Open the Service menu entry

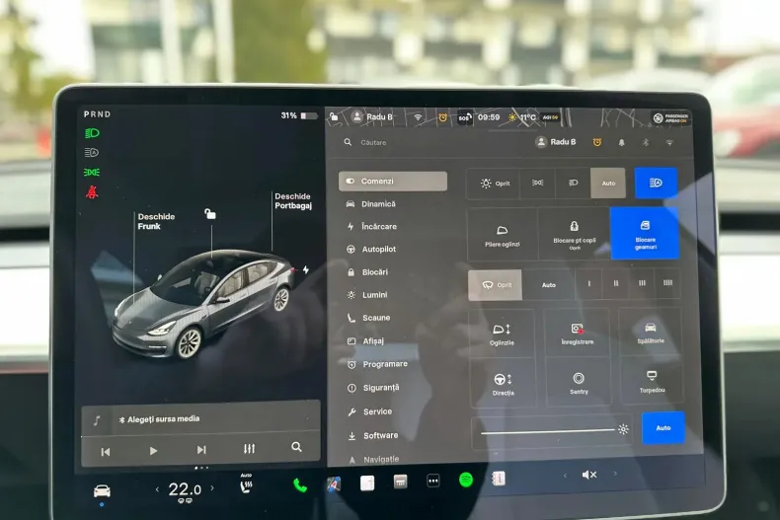click(369, 411)
